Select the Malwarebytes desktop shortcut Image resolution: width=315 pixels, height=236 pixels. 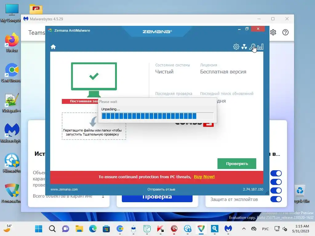(11, 133)
